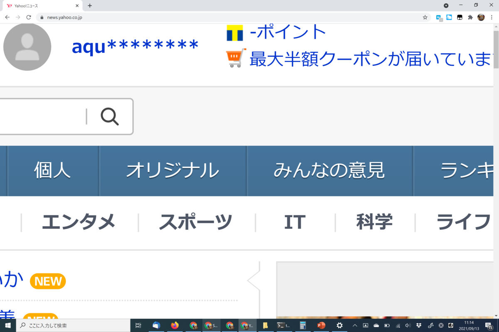Bookmark page with star icon
499x332 pixels.
[425, 17]
